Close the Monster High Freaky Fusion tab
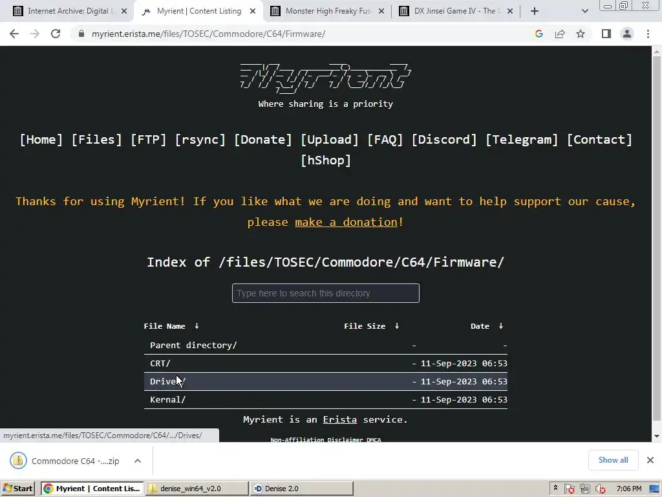 click(381, 11)
